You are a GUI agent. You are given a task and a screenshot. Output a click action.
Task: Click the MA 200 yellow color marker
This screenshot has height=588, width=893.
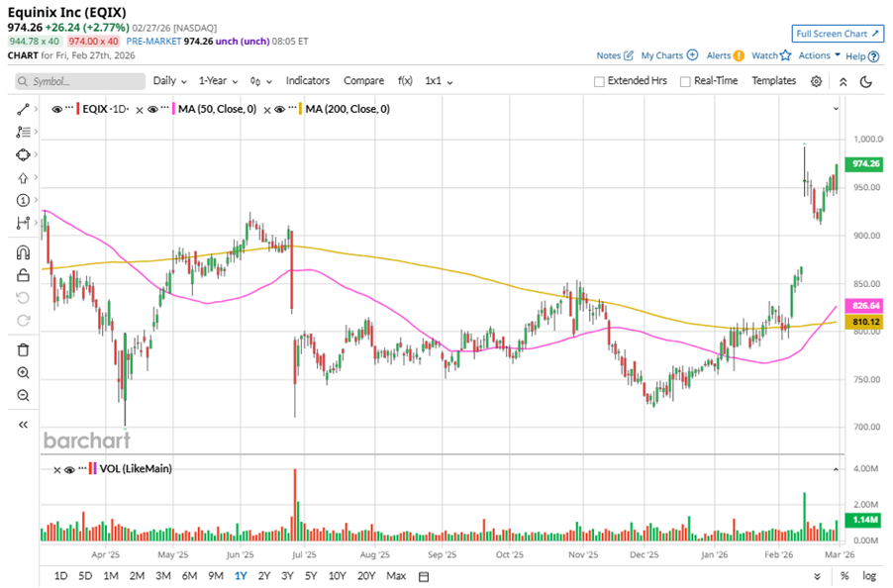pyautogui.click(x=301, y=109)
